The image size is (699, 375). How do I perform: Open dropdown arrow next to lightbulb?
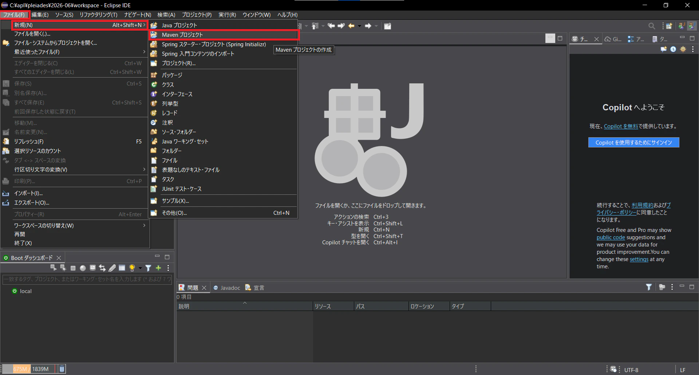[140, 268]
